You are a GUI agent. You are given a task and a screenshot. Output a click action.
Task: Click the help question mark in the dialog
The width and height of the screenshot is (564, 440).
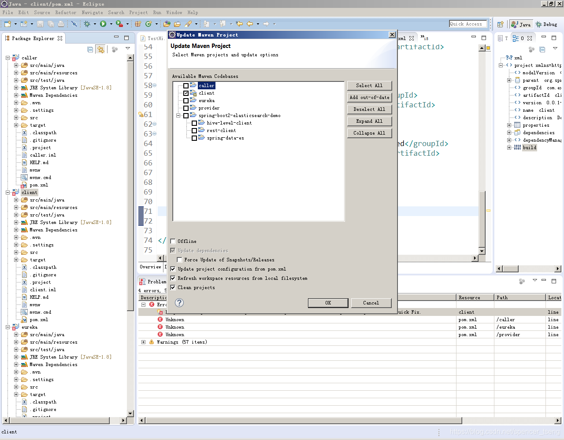[x=178, y=303]
